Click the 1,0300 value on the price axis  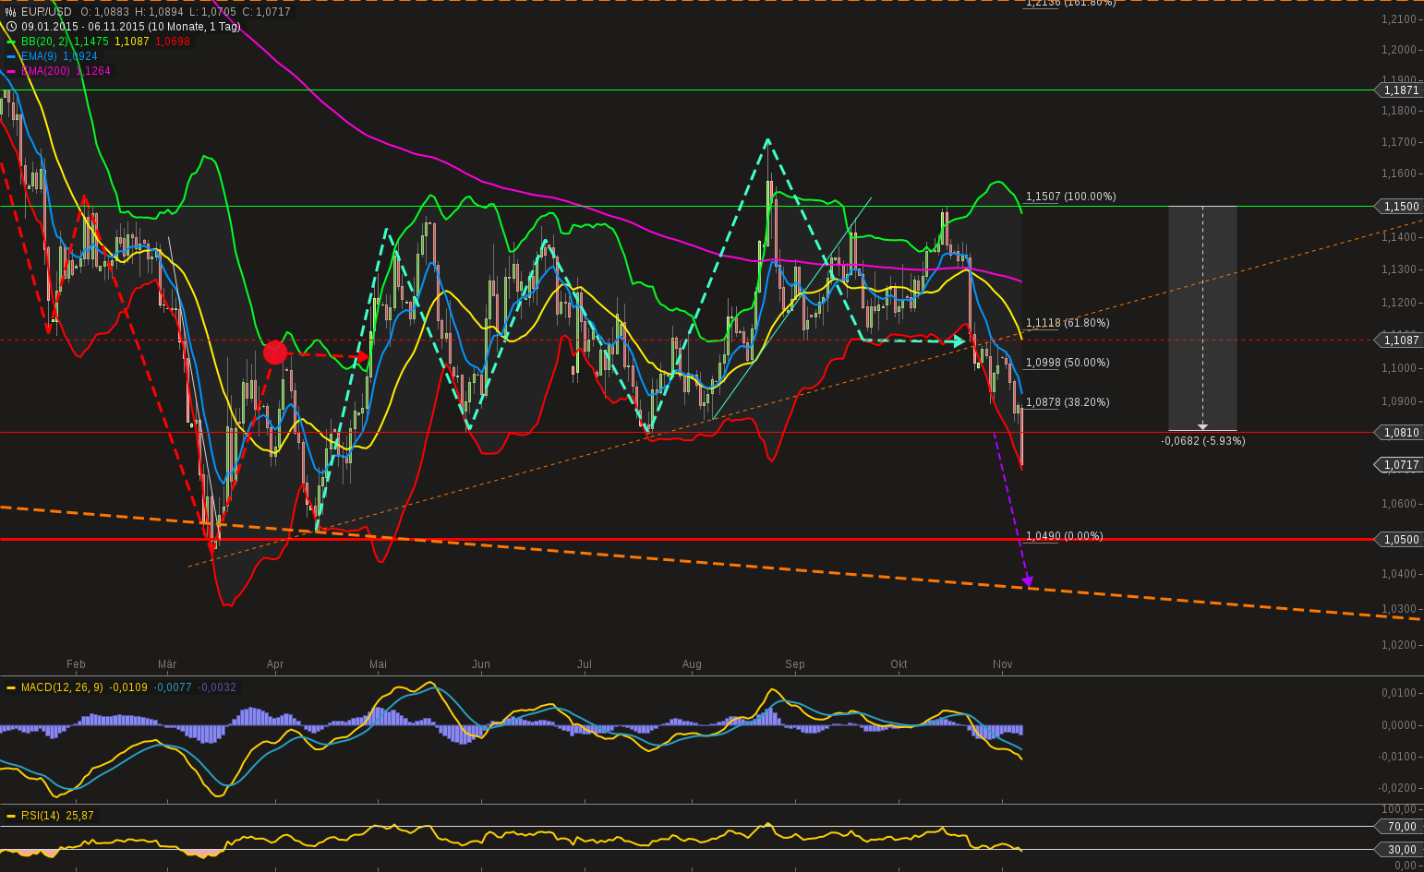pyautogui.click(x=1399, y=609)
